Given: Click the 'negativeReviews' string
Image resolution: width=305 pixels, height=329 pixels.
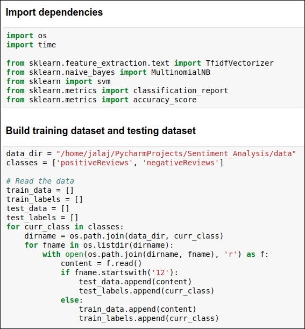Looking at the screenshot, I should (181, 163).
